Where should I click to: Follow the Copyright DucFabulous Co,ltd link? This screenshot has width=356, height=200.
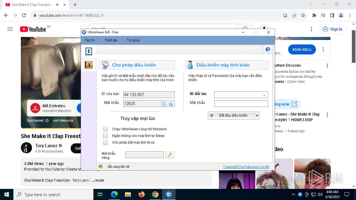246,167
